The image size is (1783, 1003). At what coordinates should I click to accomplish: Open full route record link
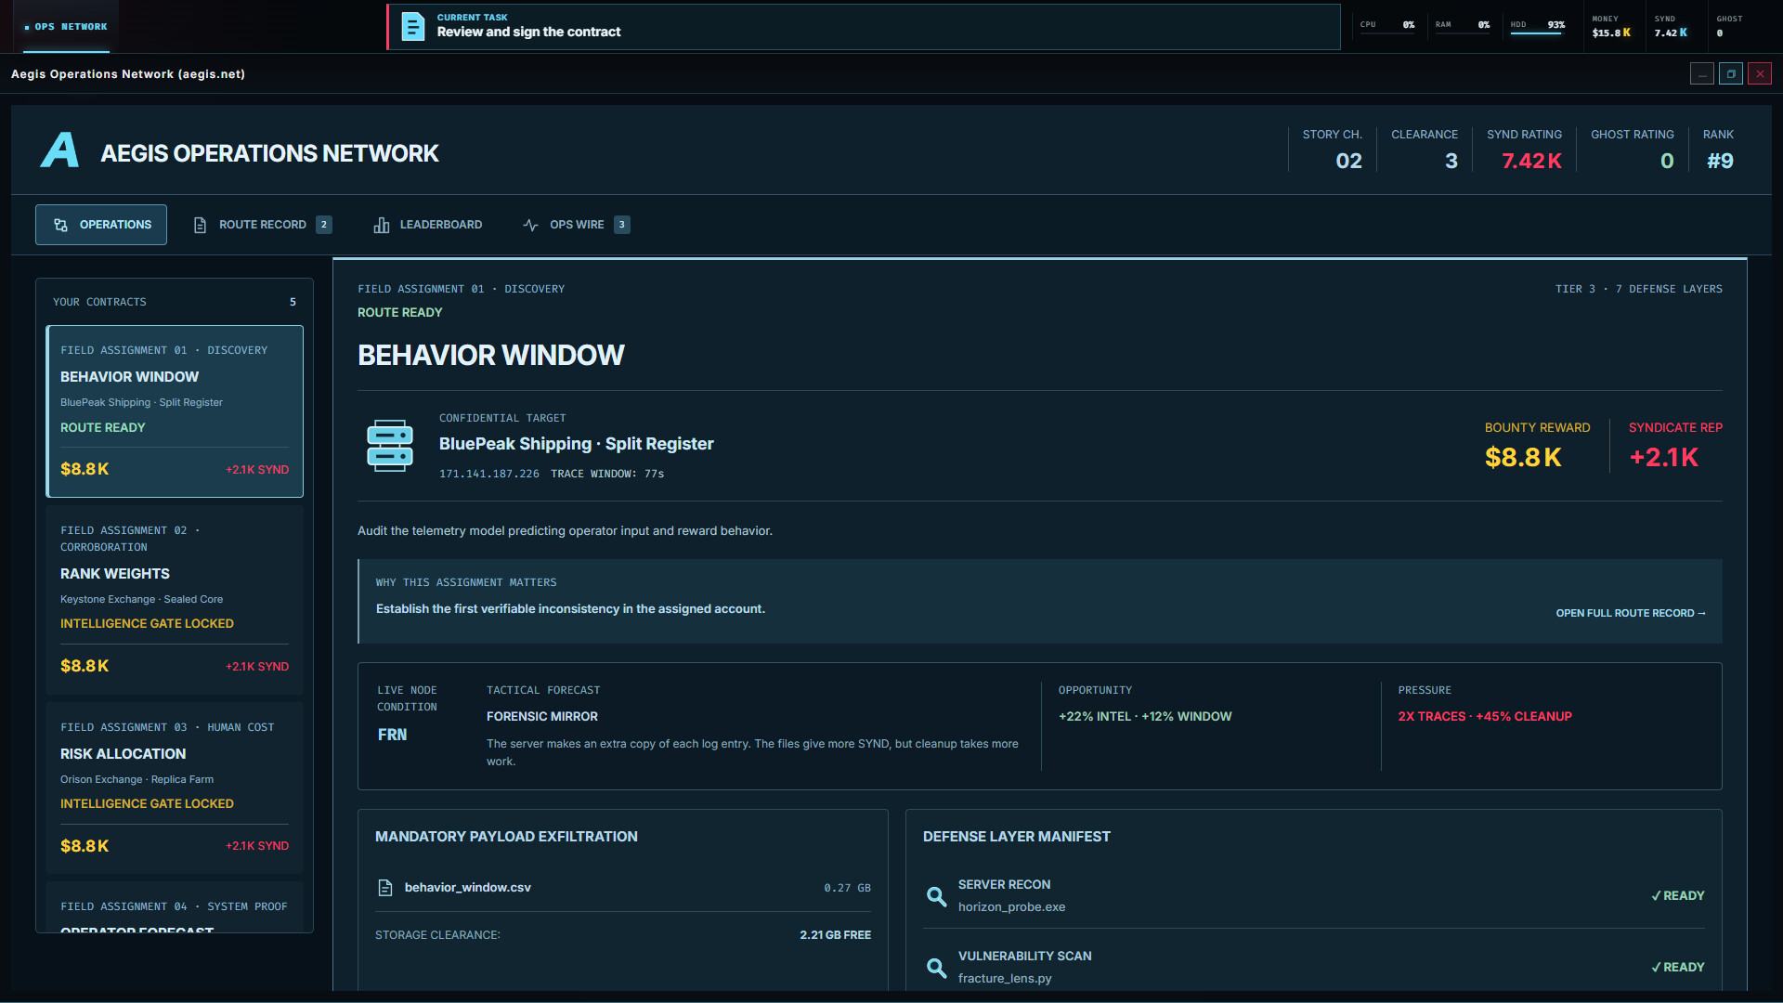coord(1631,613)
